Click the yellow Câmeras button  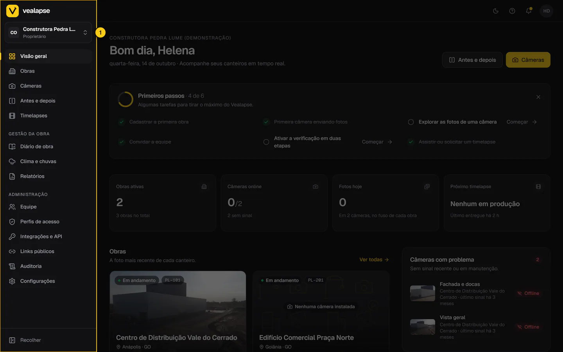tap(528, 60)
